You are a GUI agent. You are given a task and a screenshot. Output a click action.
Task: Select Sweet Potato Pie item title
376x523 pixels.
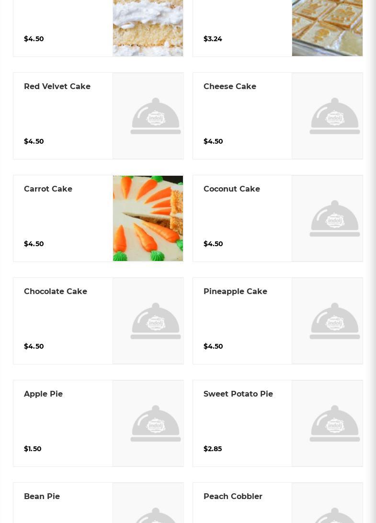238,394
